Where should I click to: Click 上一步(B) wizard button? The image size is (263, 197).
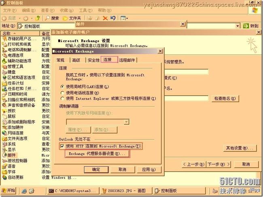coord(194,164)
